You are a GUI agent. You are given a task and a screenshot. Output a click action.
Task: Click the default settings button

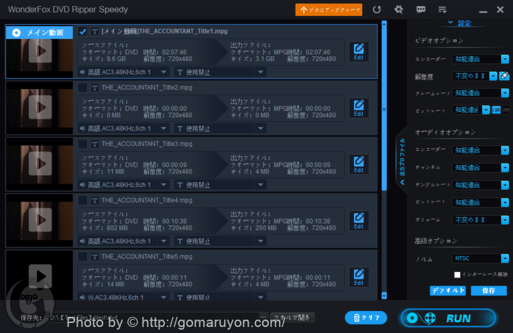[x=447, y=291]
